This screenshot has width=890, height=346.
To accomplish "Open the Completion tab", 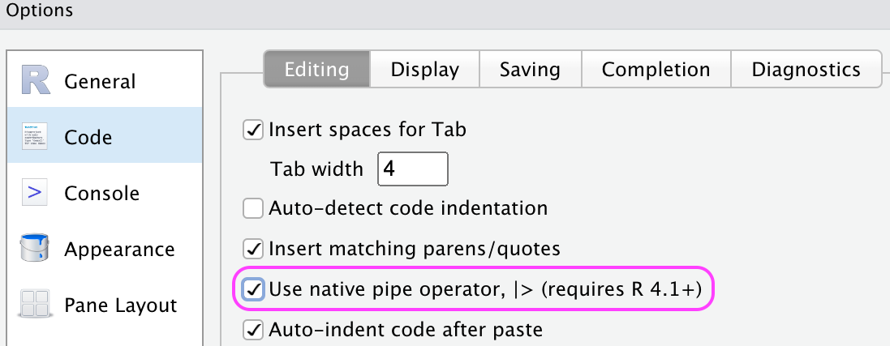I will pos(656,70).
